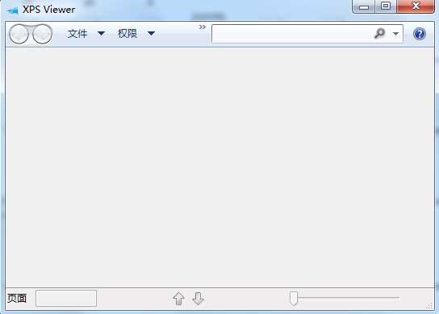Minimize the XPS Viewer window

coord(363,6)
